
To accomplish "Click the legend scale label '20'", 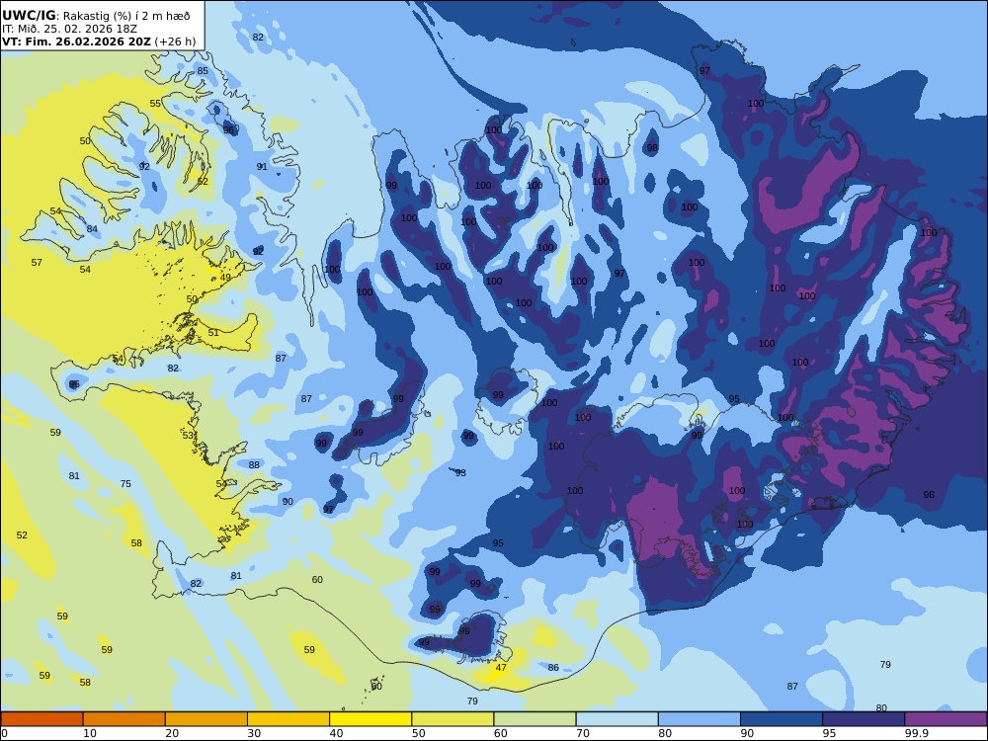I will pyautogui.click(x=172, y=733).
